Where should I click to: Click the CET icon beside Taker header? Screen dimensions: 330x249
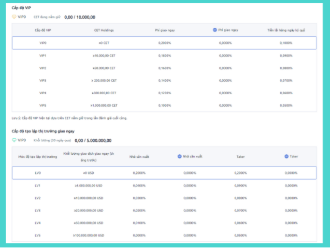[286, 155]
